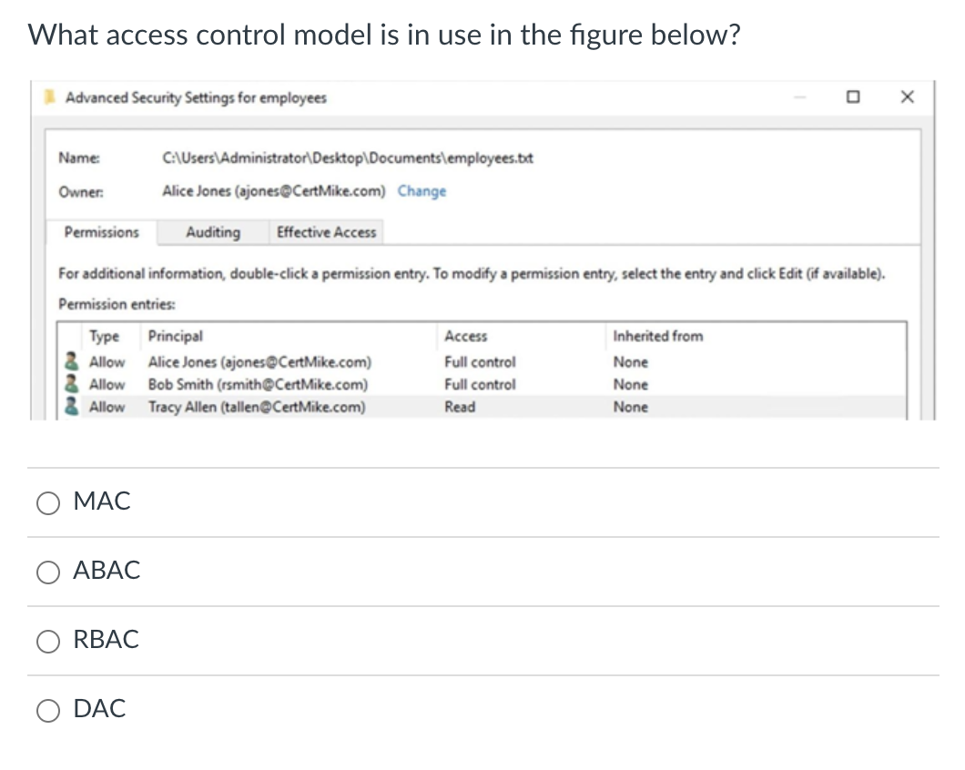The height and width of the screenshot is (770, 965).
Task: Select the Permissions tab
Action: pos(101,232)
